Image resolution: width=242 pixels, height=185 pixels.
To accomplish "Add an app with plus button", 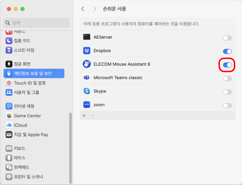I will click(x=84, y=115).
